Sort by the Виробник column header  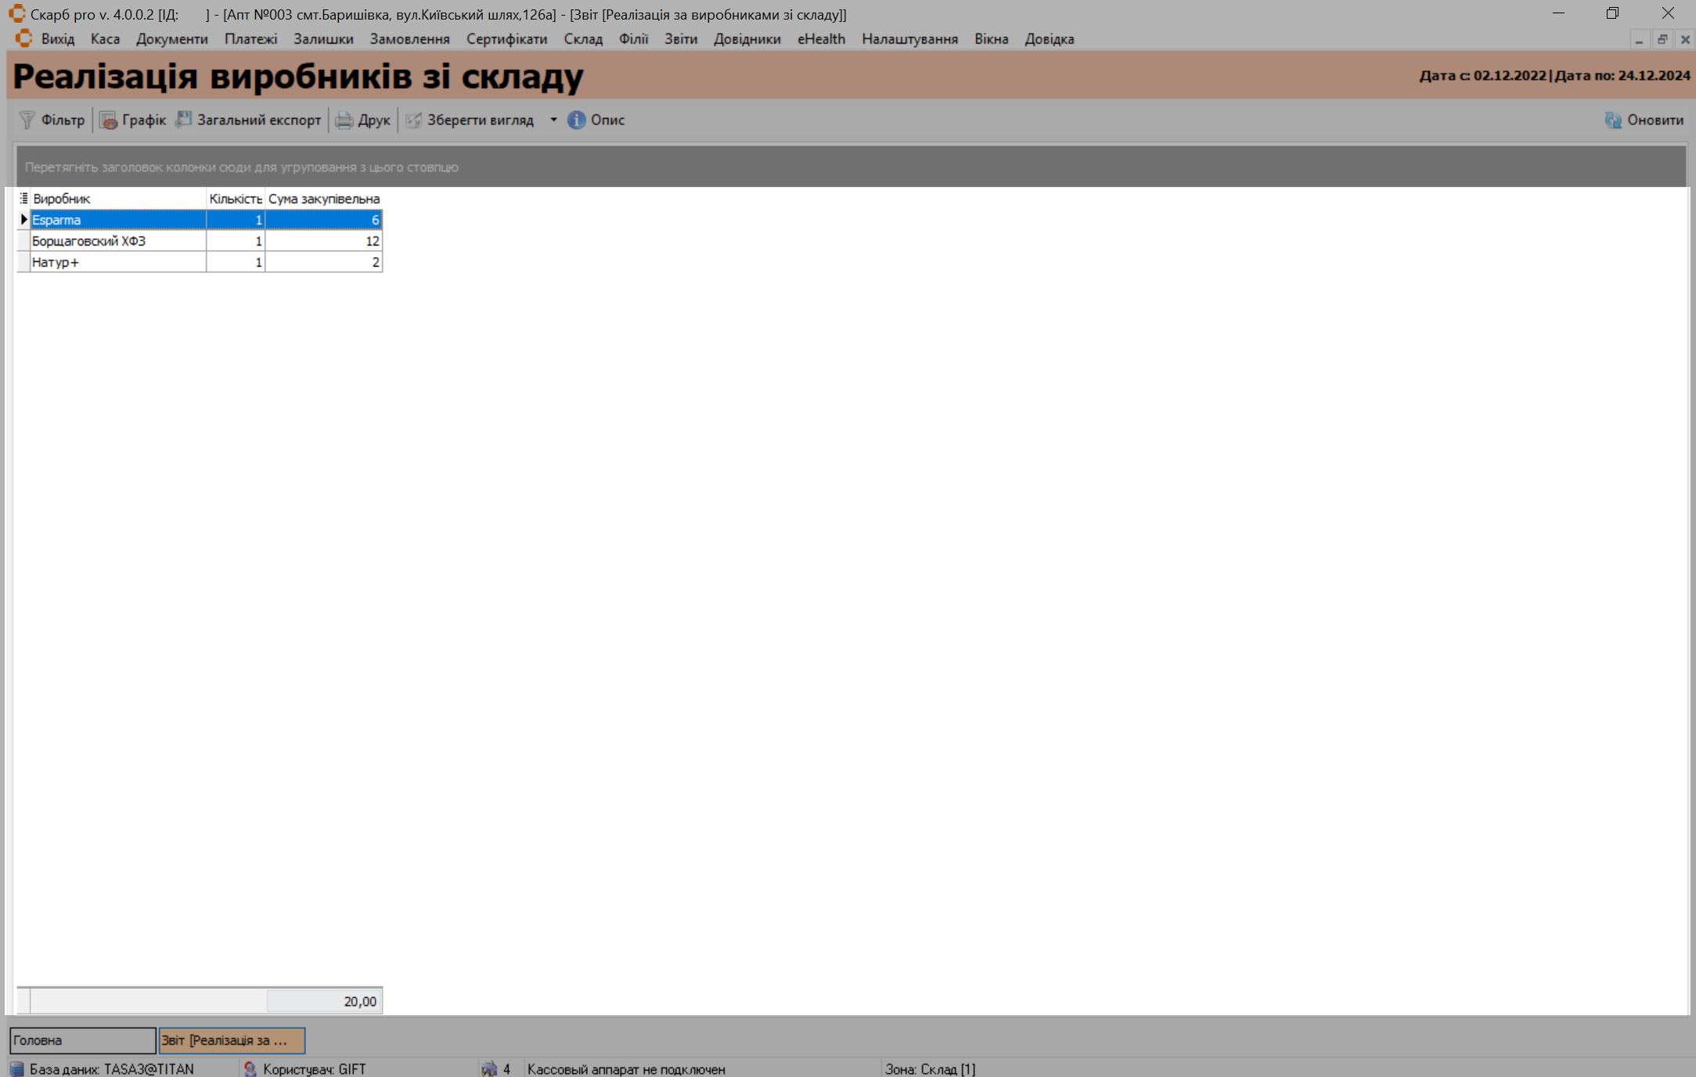coord(117,199)
